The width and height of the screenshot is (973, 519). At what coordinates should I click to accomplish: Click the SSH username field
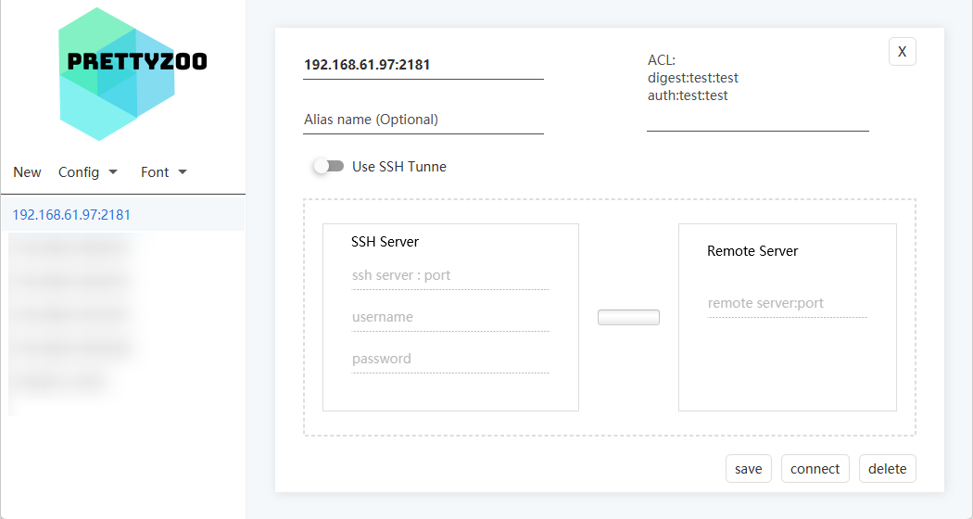(449, 317)
